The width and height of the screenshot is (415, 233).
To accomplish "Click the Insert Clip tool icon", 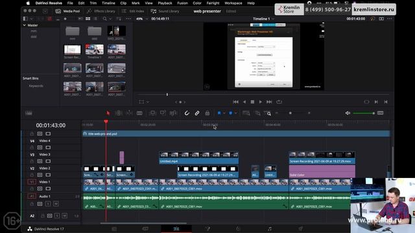I will pyautogui.click(x=153, y=113).
